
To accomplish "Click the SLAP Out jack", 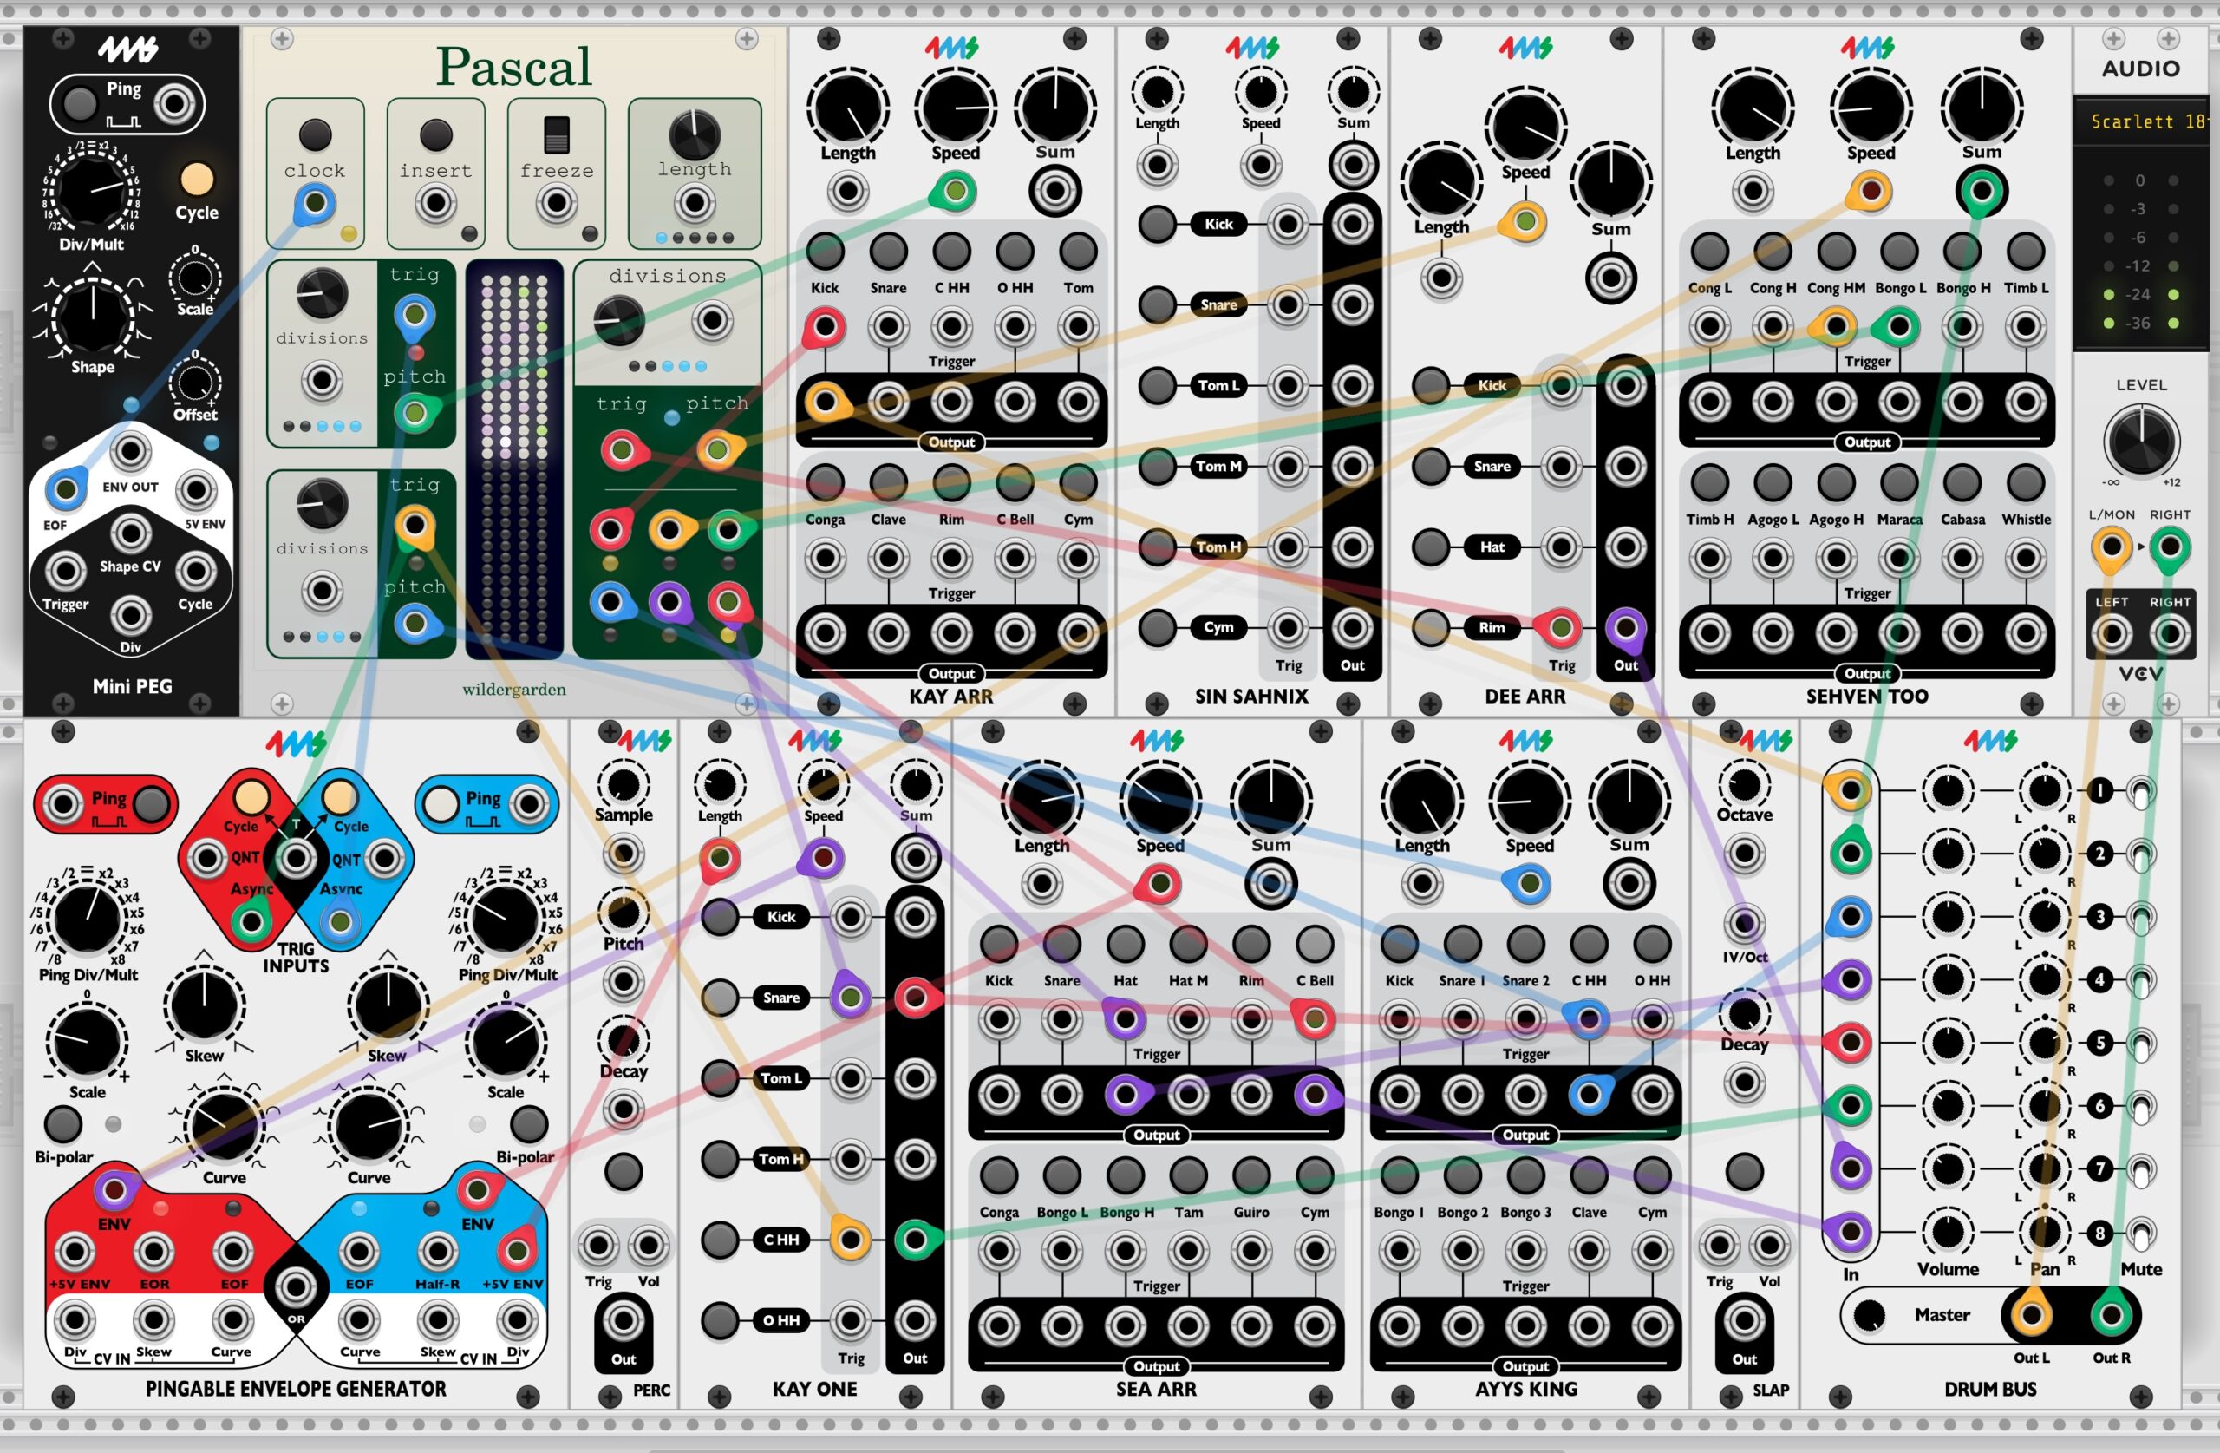I will 1743,1320.
